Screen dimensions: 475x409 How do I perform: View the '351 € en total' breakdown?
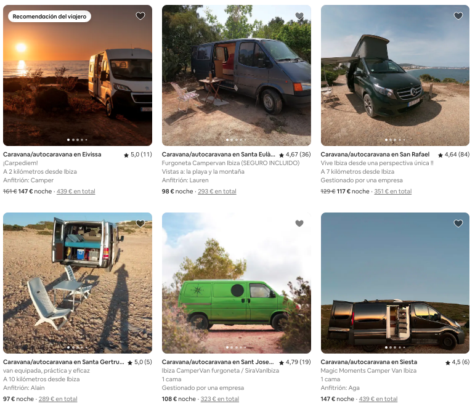[393, 192]
